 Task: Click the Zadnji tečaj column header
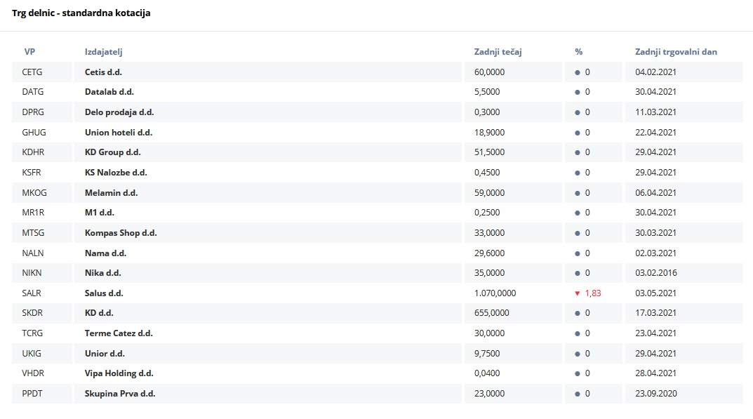pos(498,52)
